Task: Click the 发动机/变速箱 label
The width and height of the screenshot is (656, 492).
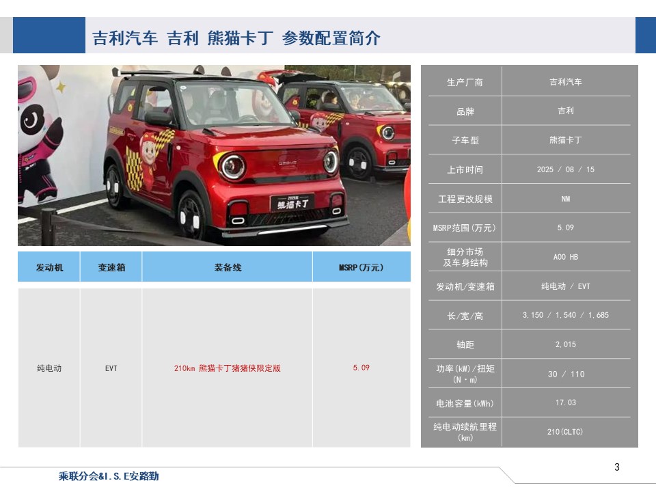Action: click(x=465, y=286)
